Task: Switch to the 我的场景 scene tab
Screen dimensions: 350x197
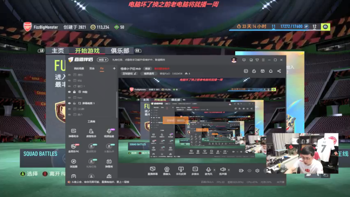Action: click(79, 68)
